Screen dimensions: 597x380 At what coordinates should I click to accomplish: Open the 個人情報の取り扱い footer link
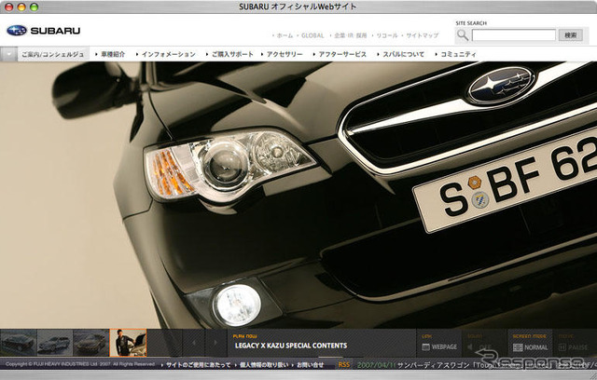tap(264, 365)
